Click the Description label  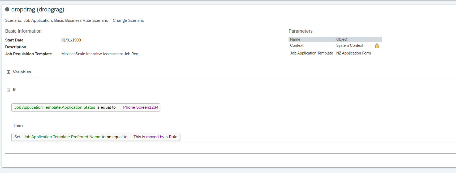[x=16, y=47]
